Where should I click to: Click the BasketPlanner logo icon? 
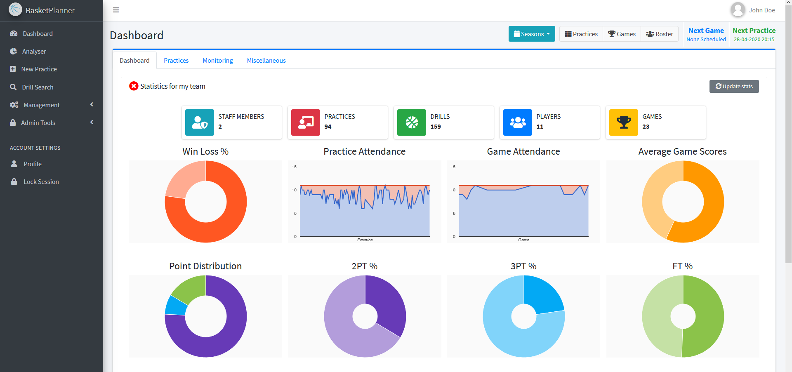click(x=15, y=9)
